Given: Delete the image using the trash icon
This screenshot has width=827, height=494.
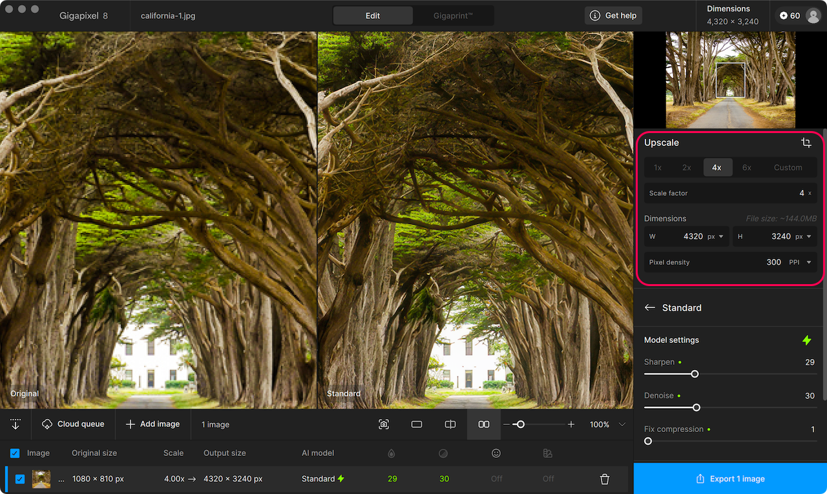Looking at the screenshot, I should click(605, 479).
